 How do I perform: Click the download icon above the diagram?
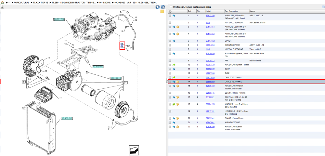2,7
